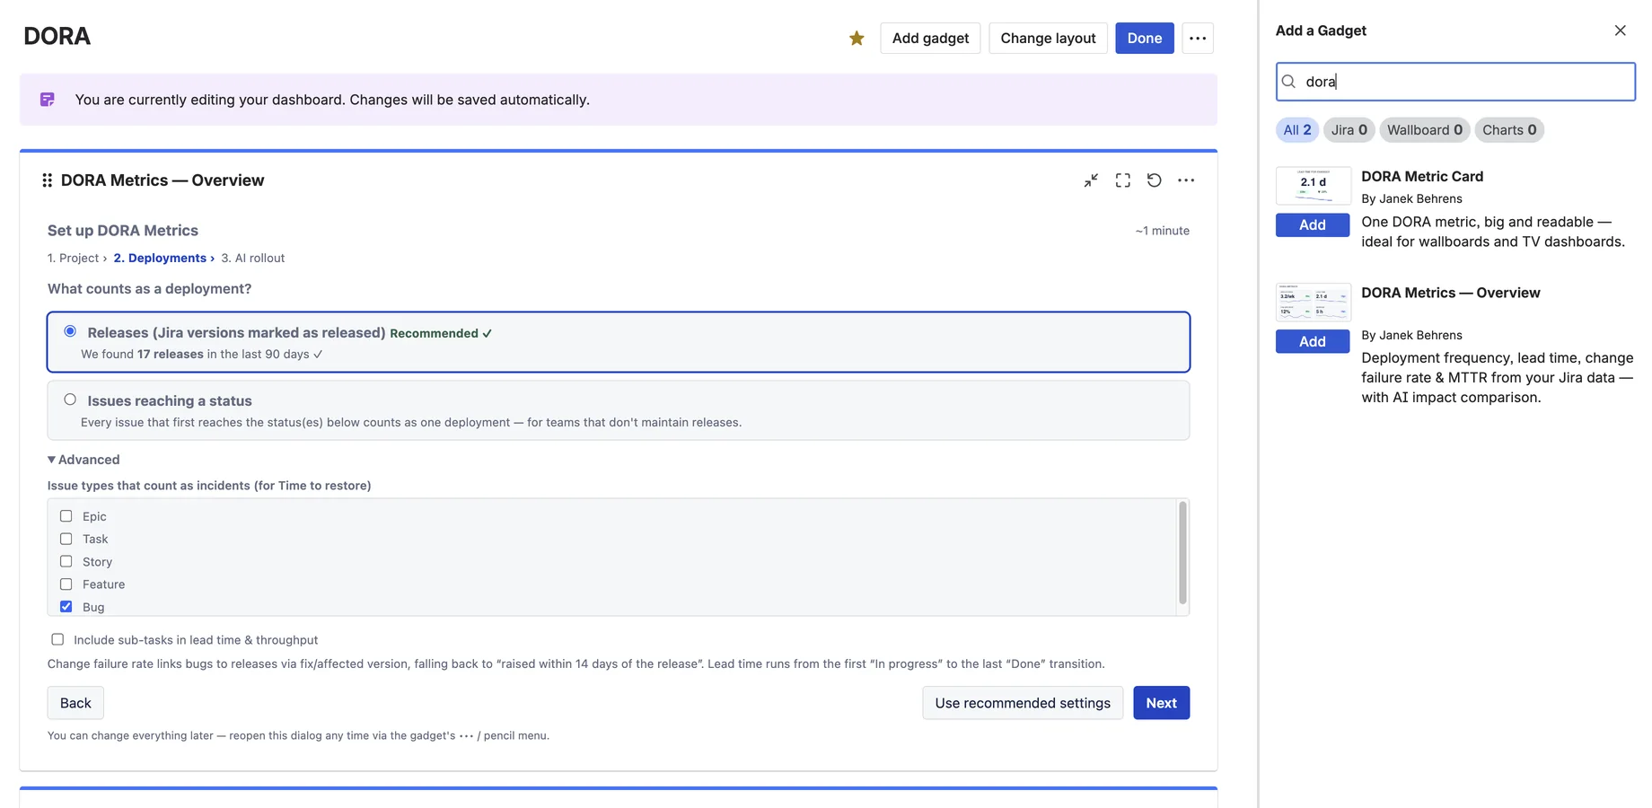Filter gadgets by Jira category
This screenshot has width=1652, height=808.
[x=1349, y=130]
